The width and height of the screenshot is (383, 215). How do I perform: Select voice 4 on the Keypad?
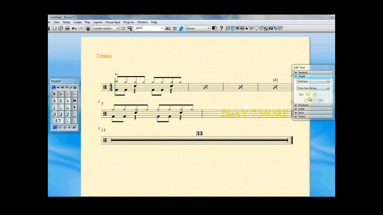coord(69,128)
